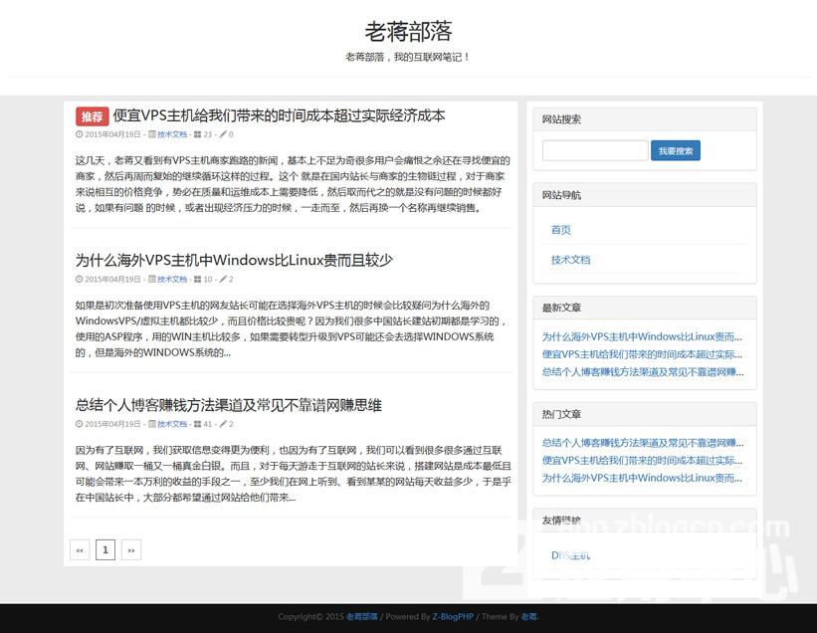Select page 1 in pagination

click(x=105, y=549)
